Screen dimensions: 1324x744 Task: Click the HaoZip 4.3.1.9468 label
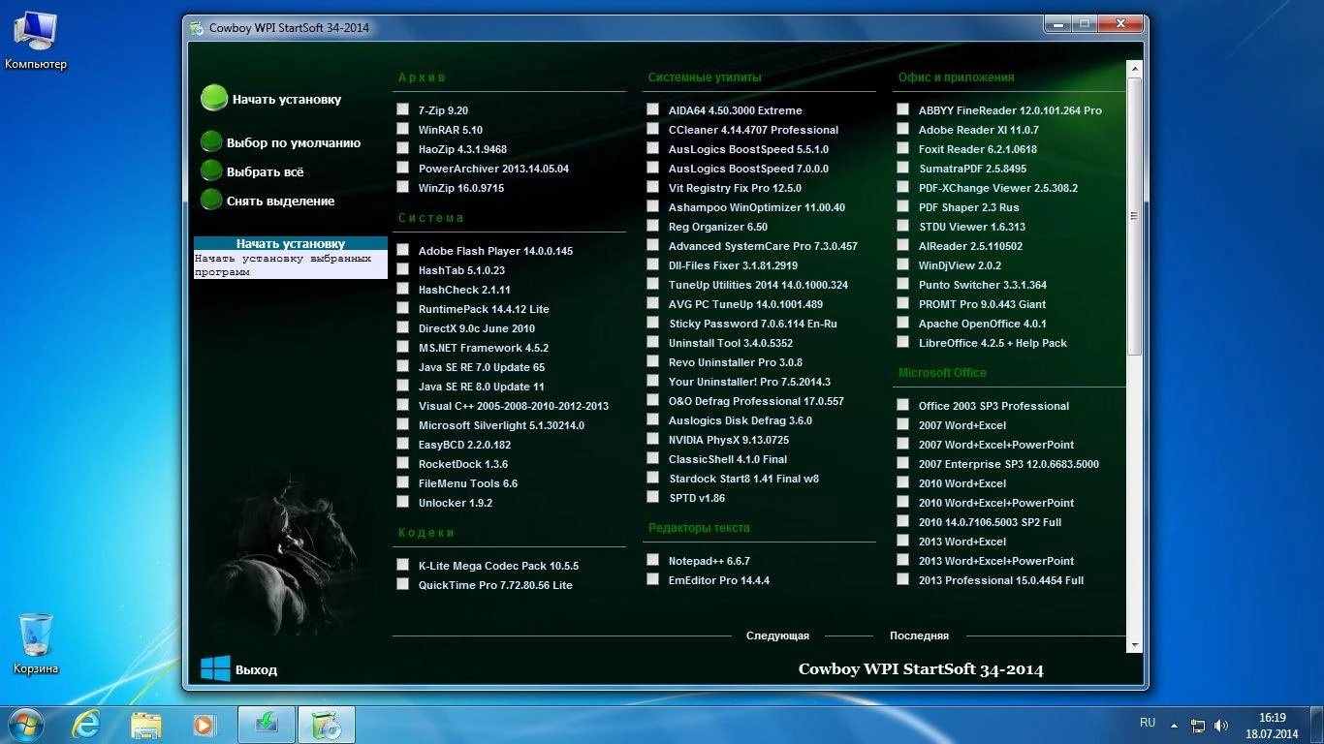(462, 149)
